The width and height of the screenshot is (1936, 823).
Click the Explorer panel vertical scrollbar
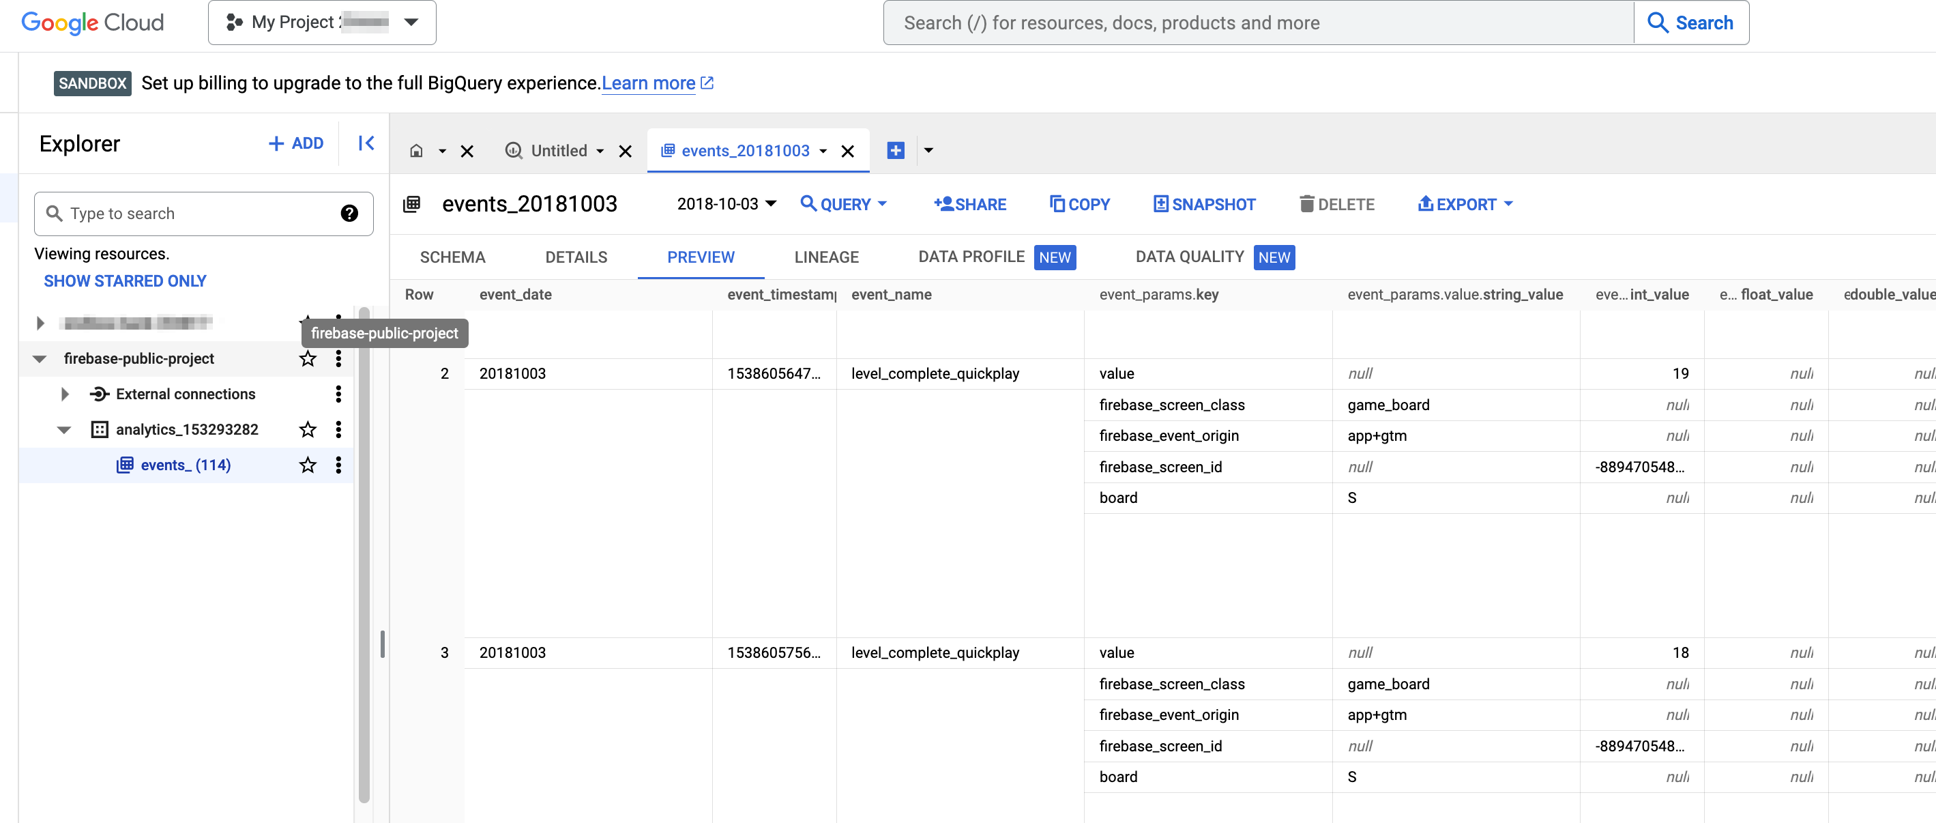pyautogui.click(x=364, y=556)
